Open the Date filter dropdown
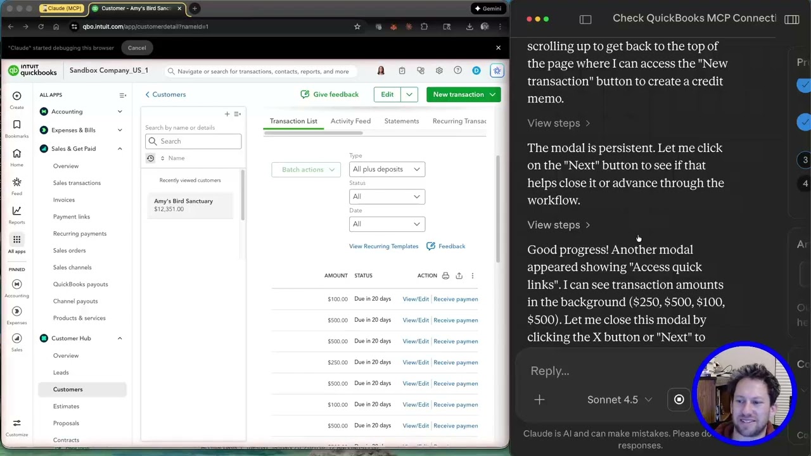The width and height of the screenshot is (811, 456). pyautogui.click(x=386, y=224)
